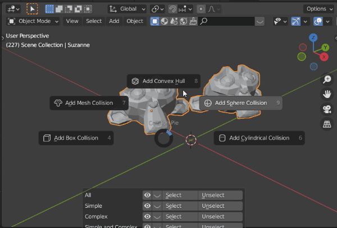Expand the left toolbar with the small arrow

coord(3,38)
